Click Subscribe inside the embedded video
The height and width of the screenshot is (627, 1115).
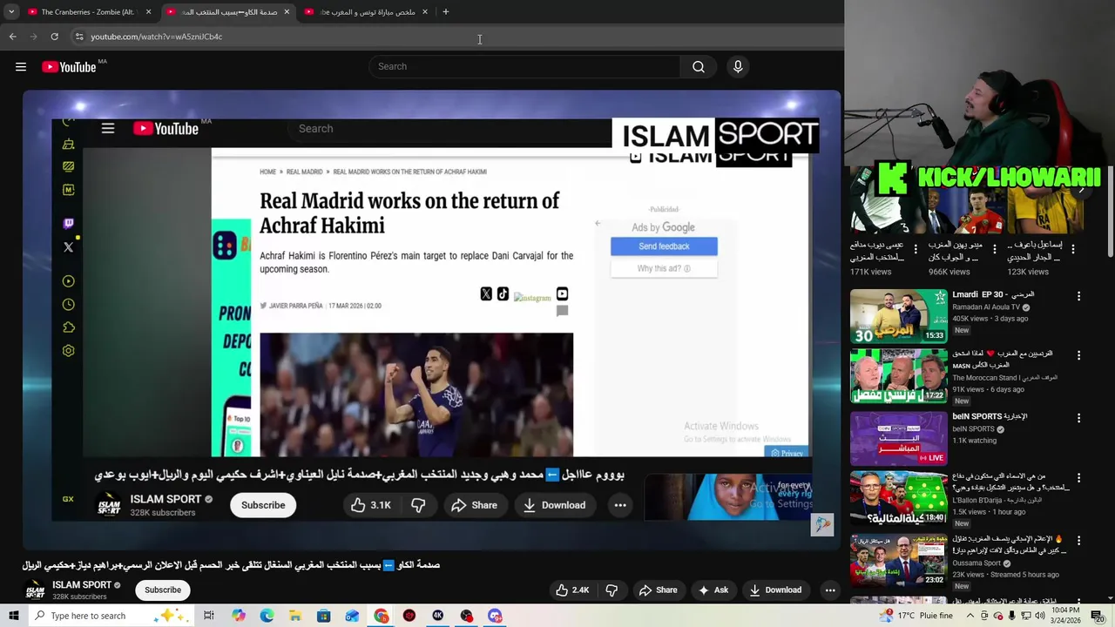click(263, 505)
